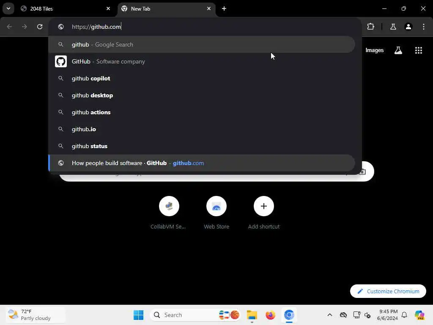
Task: Open the Chromium three-dot menu
Action: tap(424, 27)
